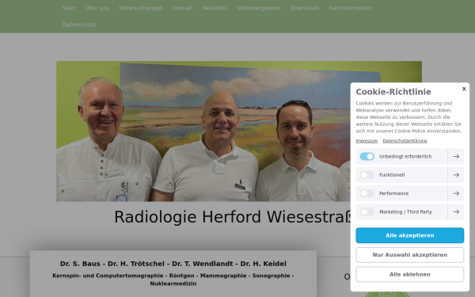Click the Radiologie Herford Wiesestraße heading

coord(232,217)
